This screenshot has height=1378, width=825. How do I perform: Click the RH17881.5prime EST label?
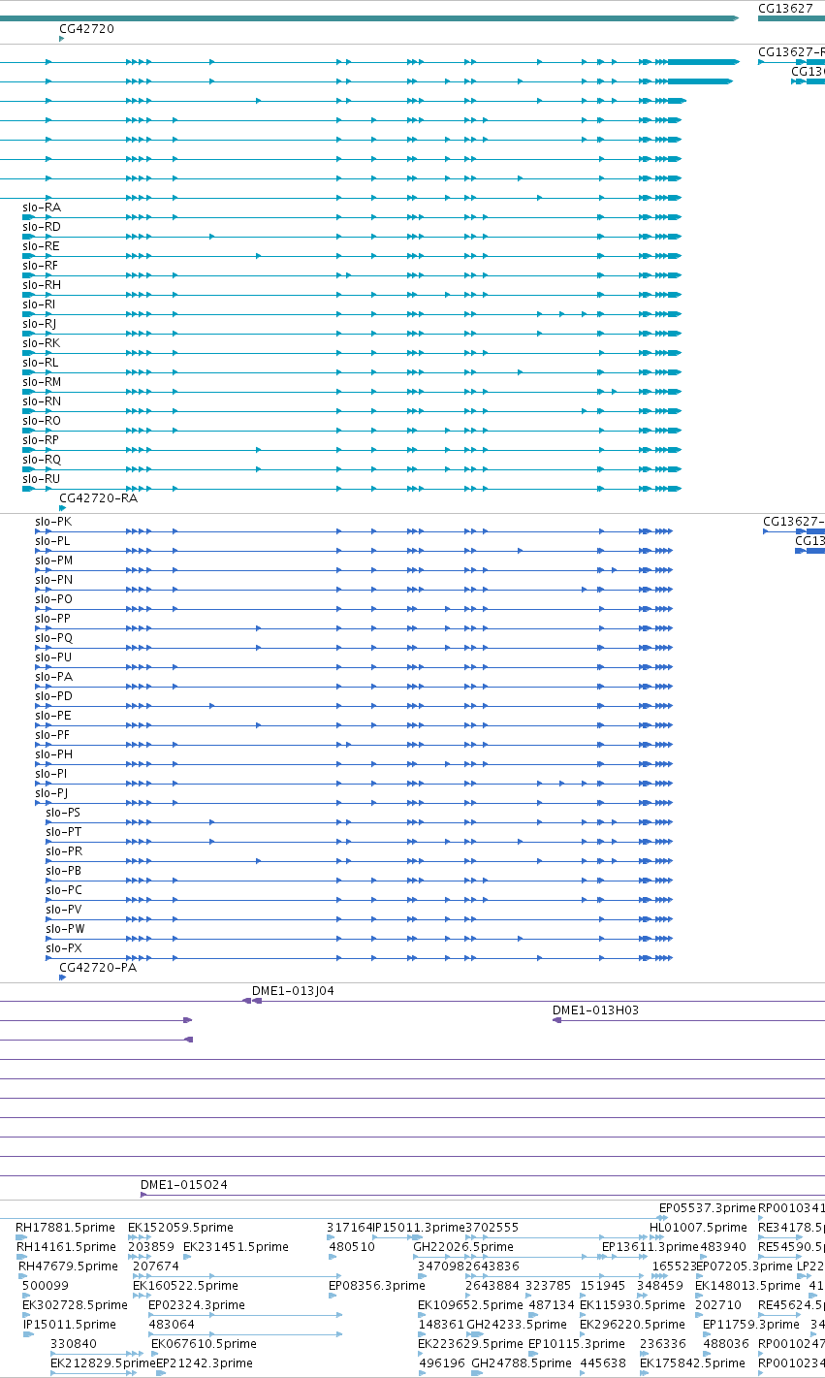65,1228
